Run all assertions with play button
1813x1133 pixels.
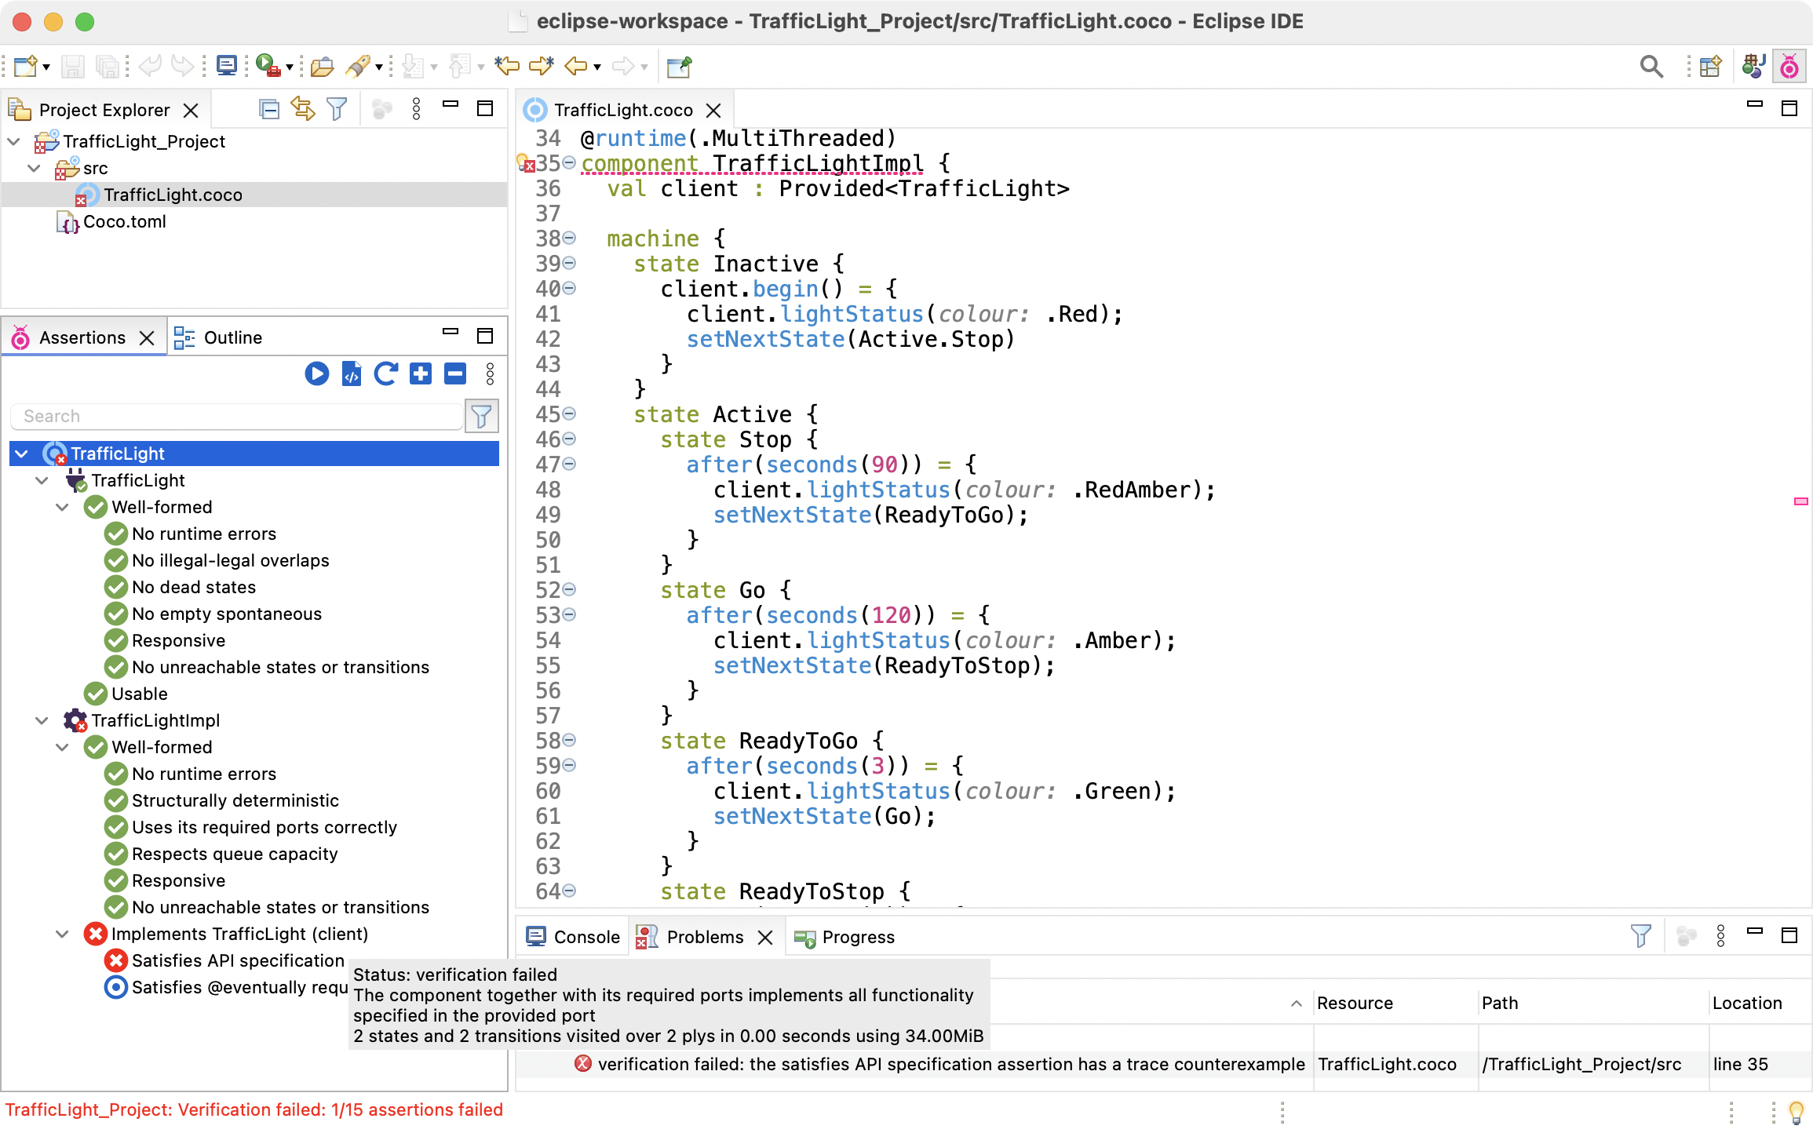(x=316, y=373)
